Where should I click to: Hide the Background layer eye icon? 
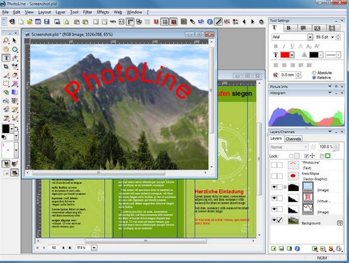click(274, 220)
